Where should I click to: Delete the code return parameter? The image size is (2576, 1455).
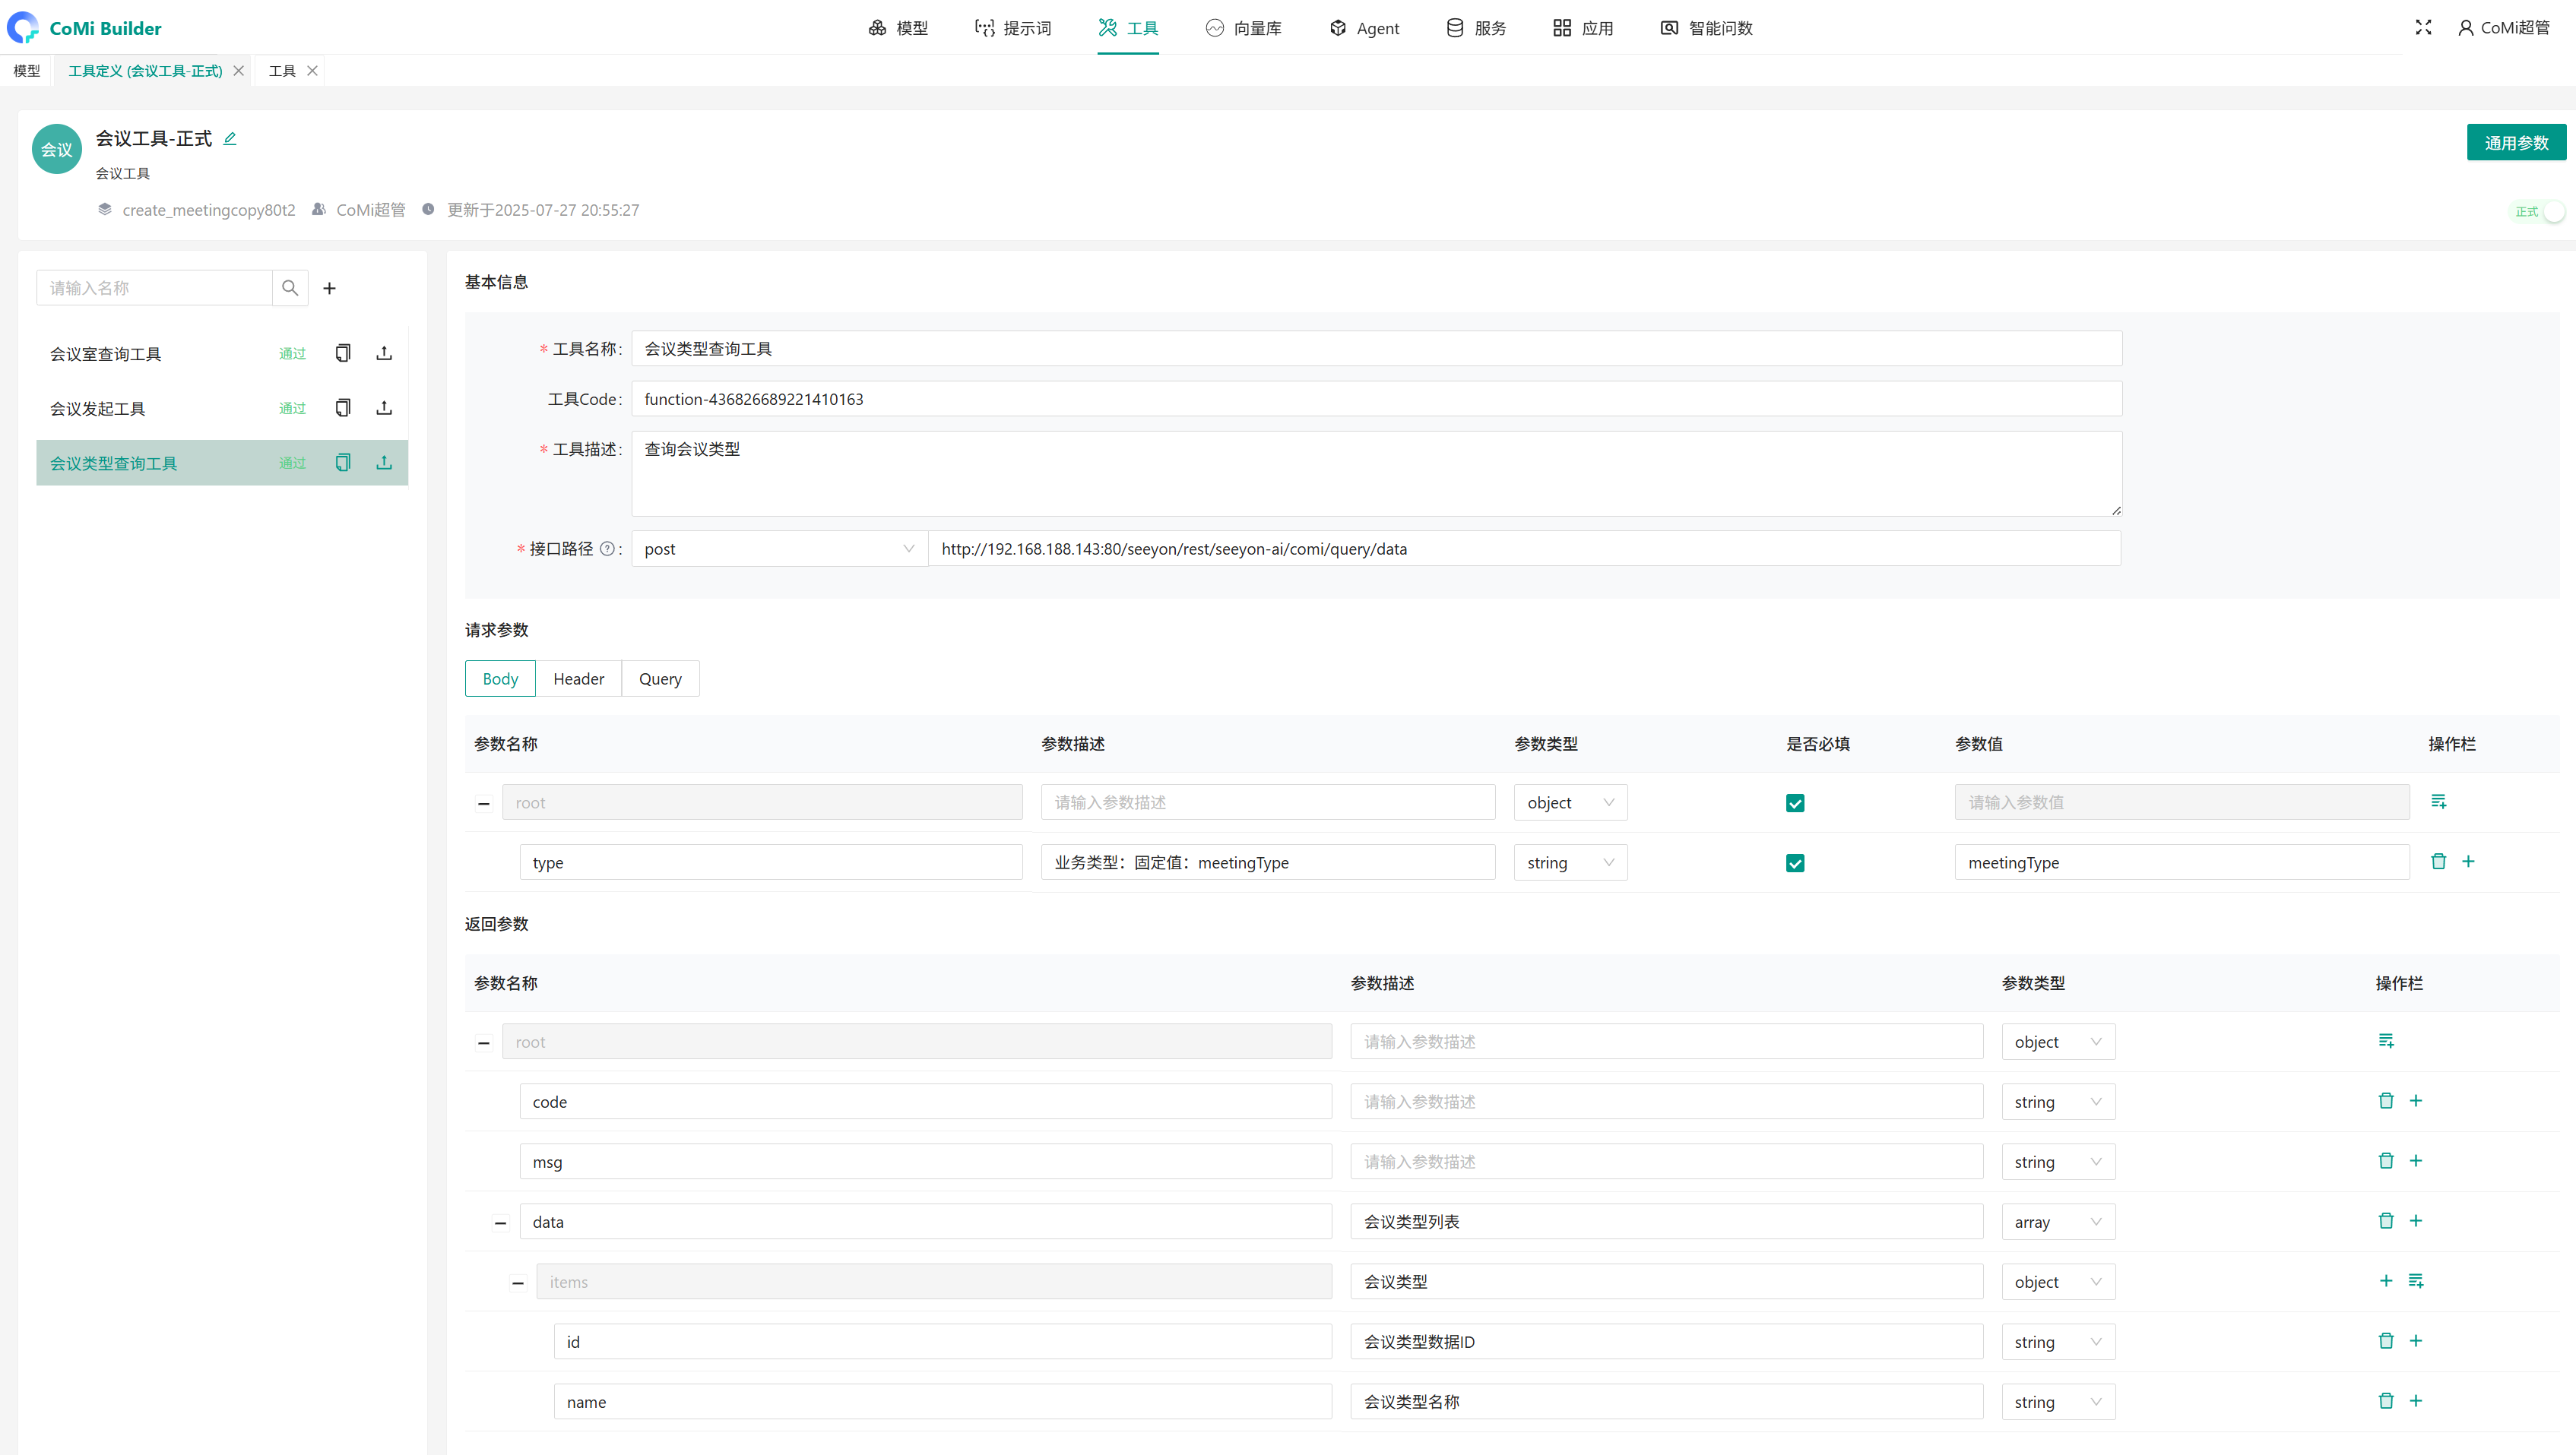point(2386,1101)
